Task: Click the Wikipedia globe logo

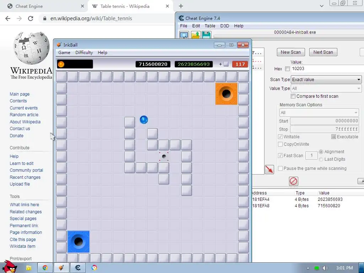Action: coord(31,48)
